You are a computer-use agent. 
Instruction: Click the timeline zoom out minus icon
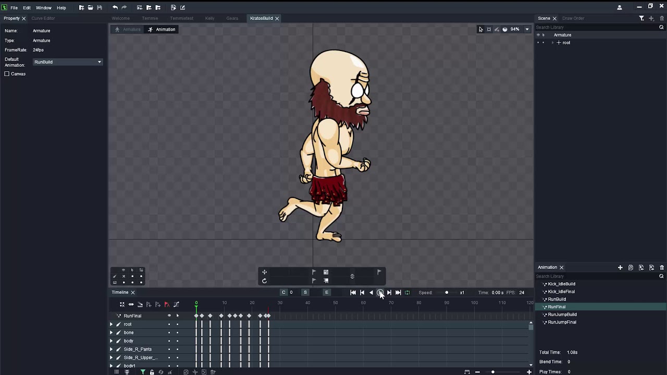[x=477, y=372]
